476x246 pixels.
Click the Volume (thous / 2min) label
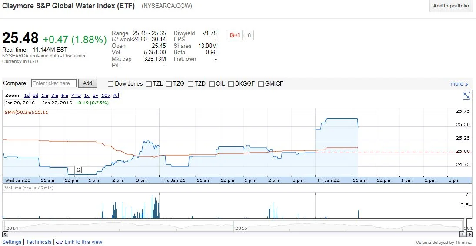[x=29, y=188]
